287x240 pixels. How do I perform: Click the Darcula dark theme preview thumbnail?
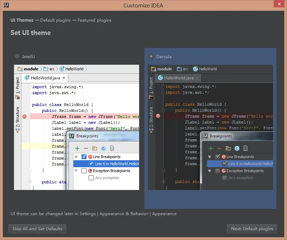click(x=210, y=127)
